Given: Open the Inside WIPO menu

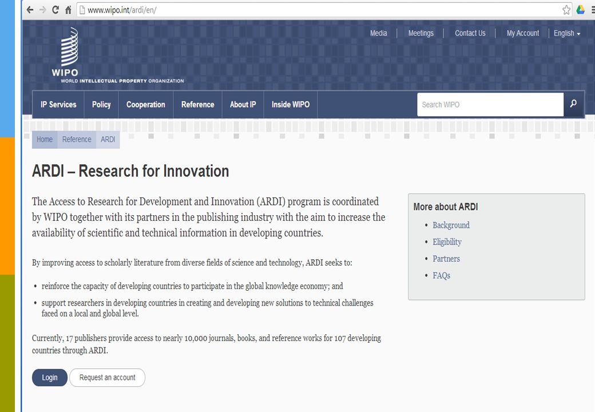Looking at the screenshot, I should 291,104.
